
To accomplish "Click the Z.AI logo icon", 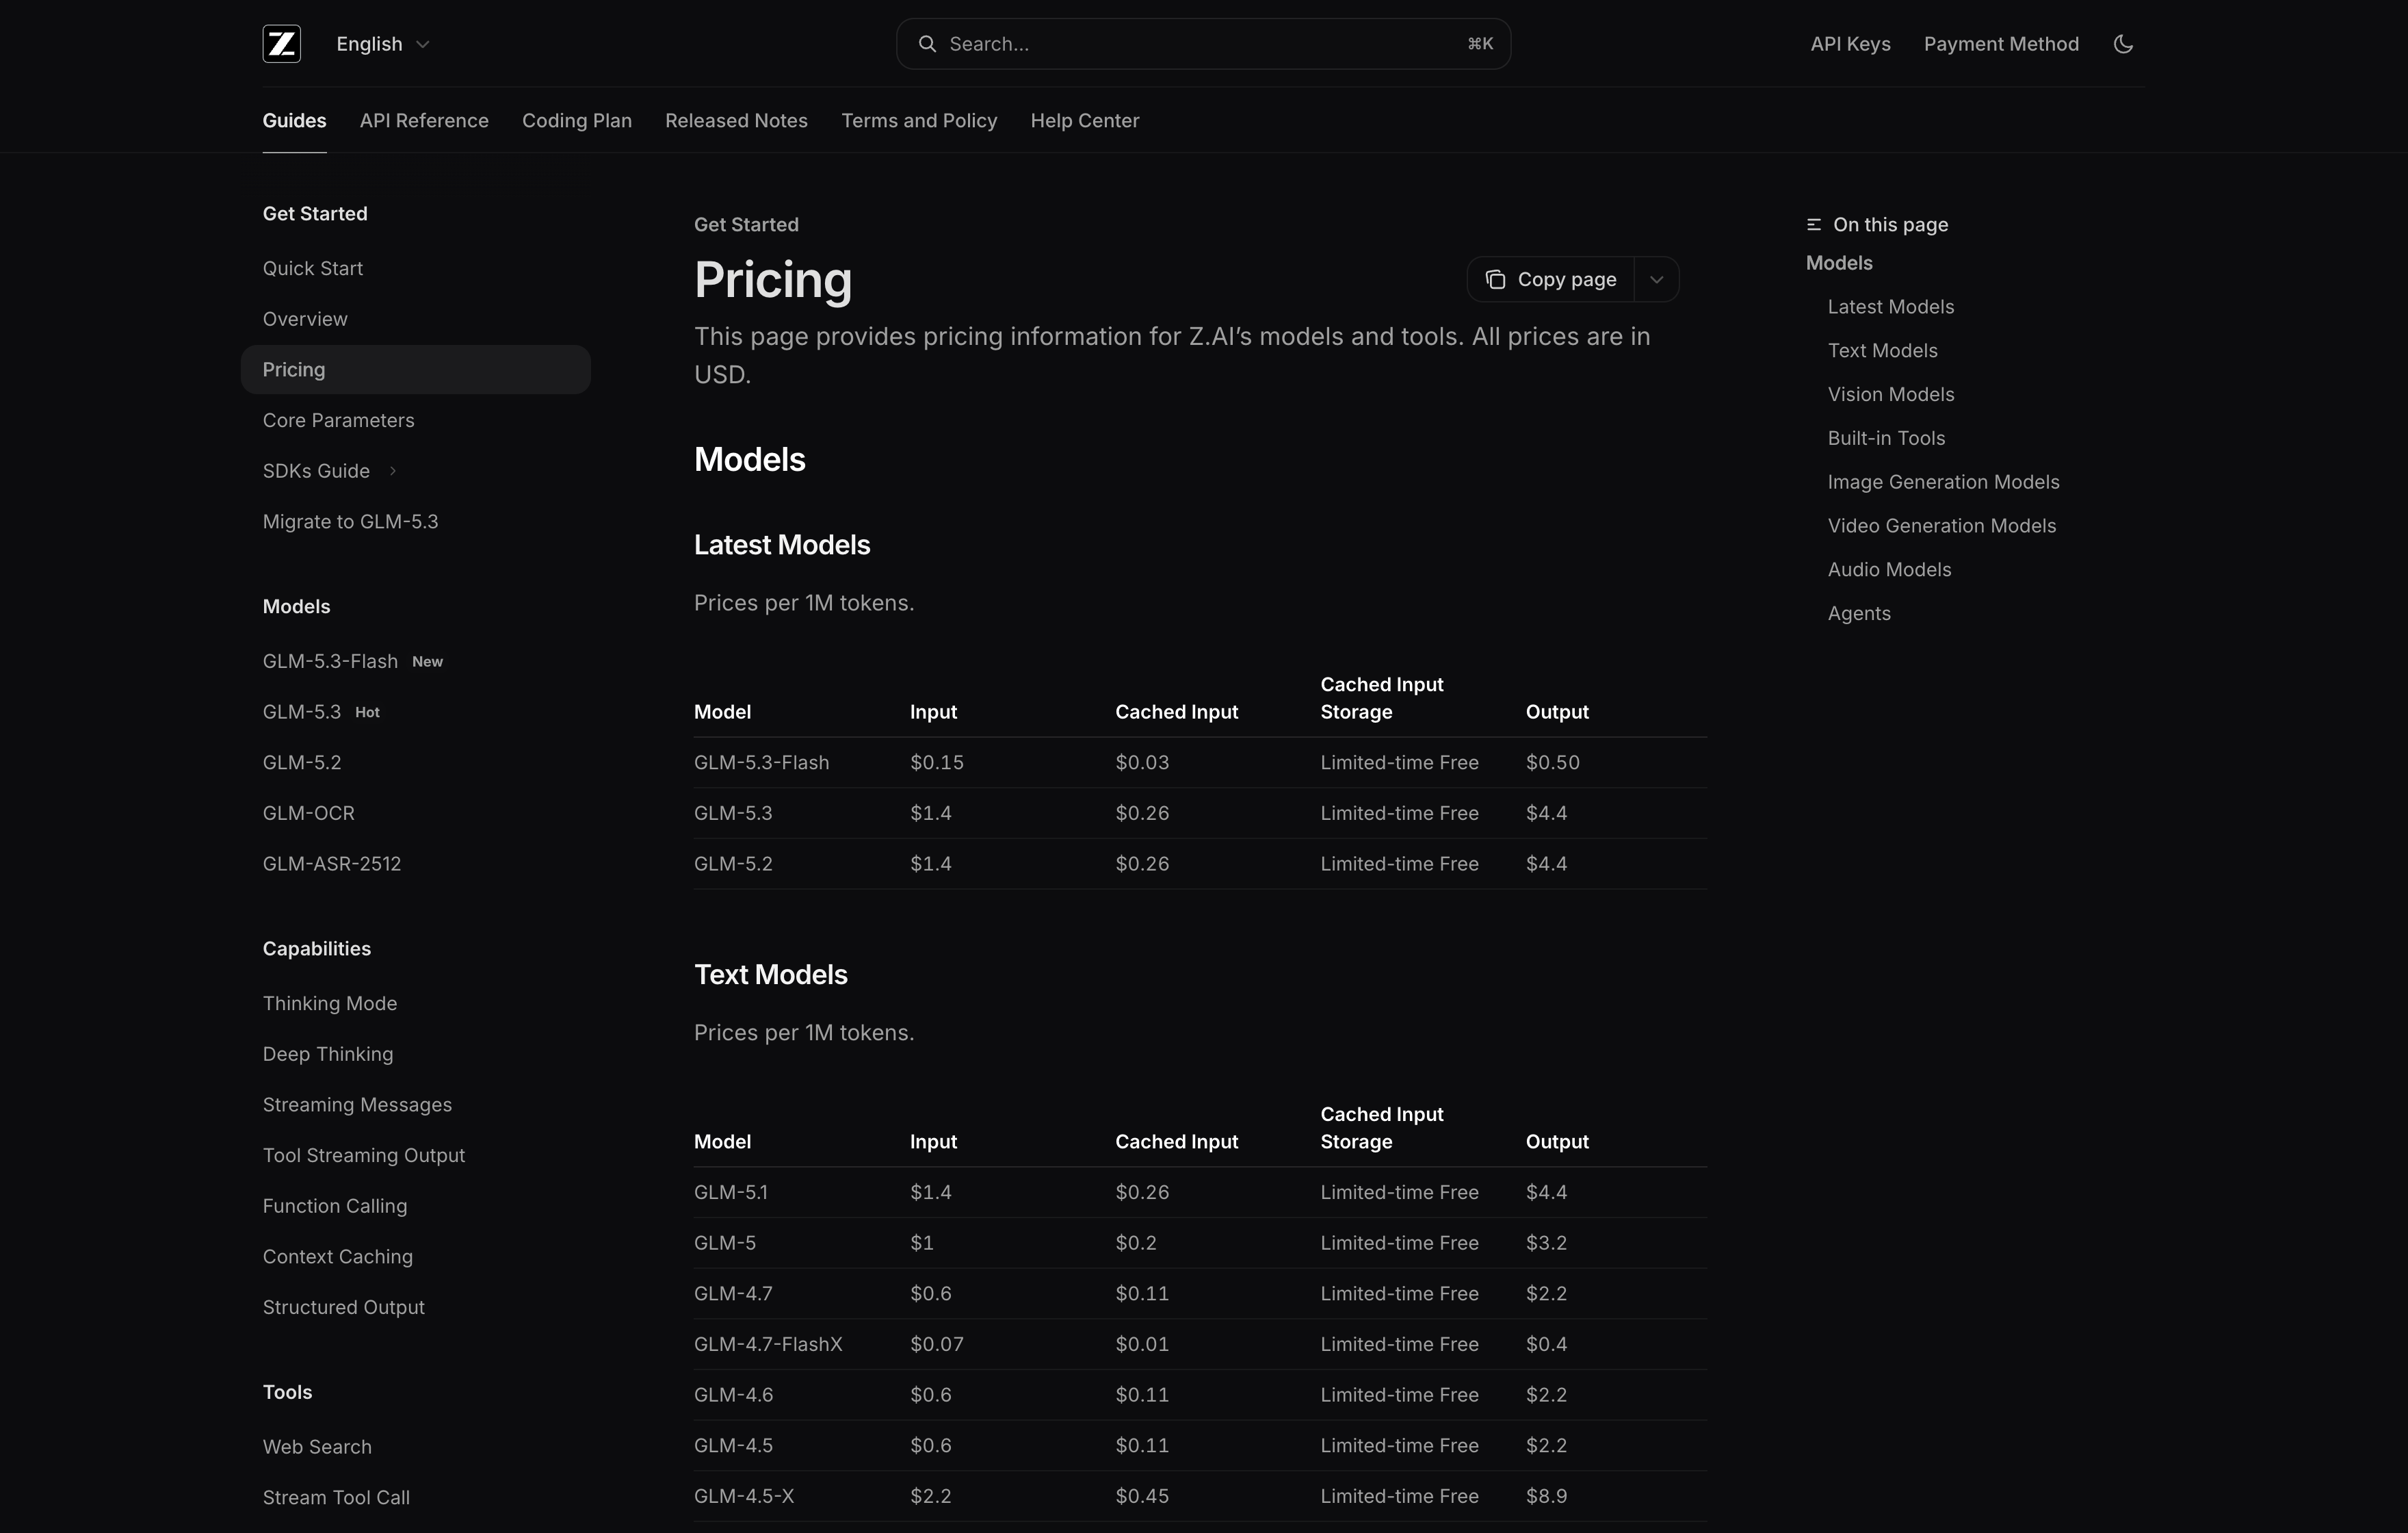I will point(281,44).
